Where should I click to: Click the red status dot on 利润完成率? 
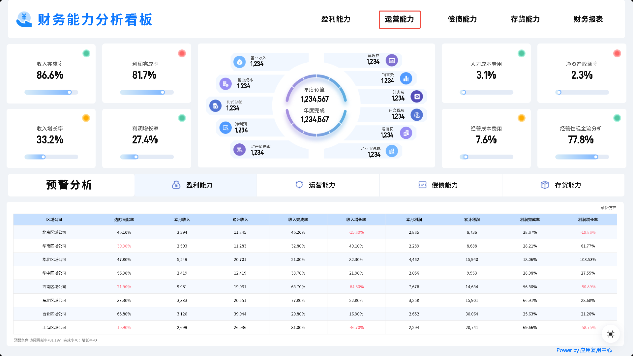pos(182,53)
